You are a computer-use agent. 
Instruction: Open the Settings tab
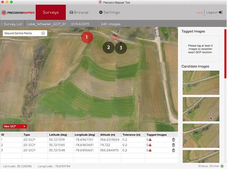109,12
